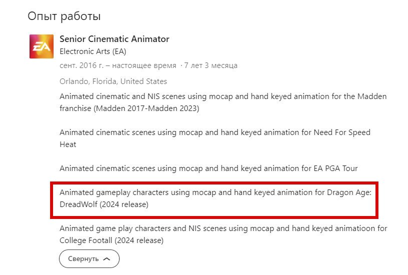
Task: Select the сент. 2016 г. – настоящее время date range
Action: coord(118,65)
